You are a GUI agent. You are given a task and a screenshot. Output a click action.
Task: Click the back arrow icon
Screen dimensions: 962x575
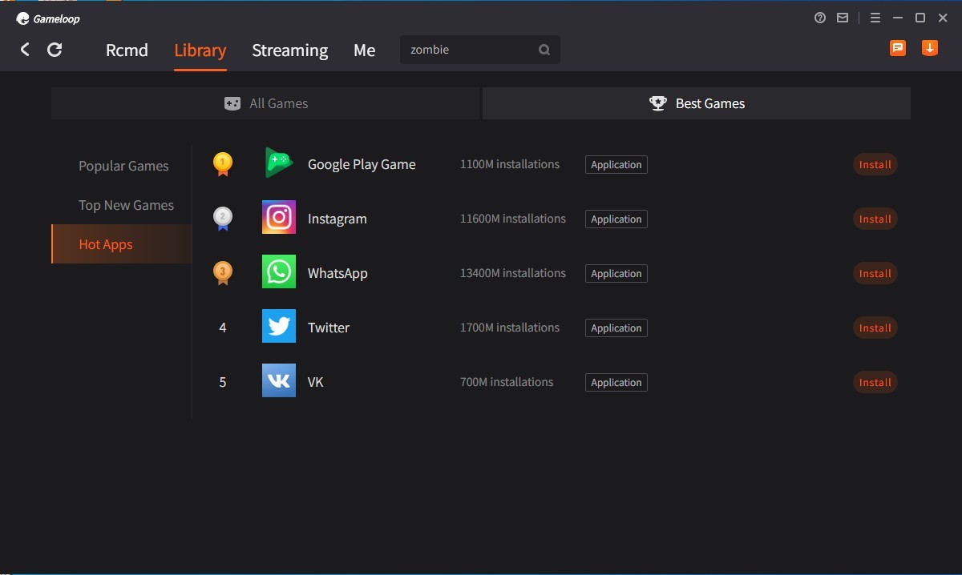point(25,50)
